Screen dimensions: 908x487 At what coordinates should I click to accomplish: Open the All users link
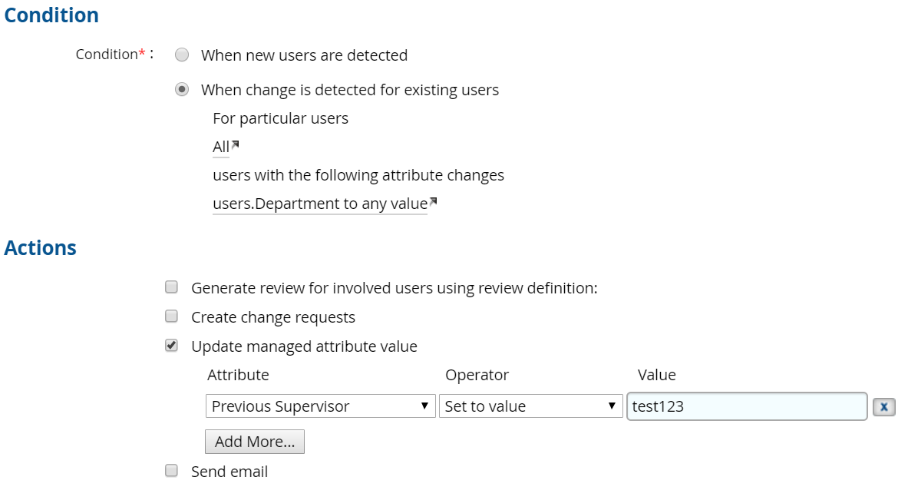click(x=221, y=147)
